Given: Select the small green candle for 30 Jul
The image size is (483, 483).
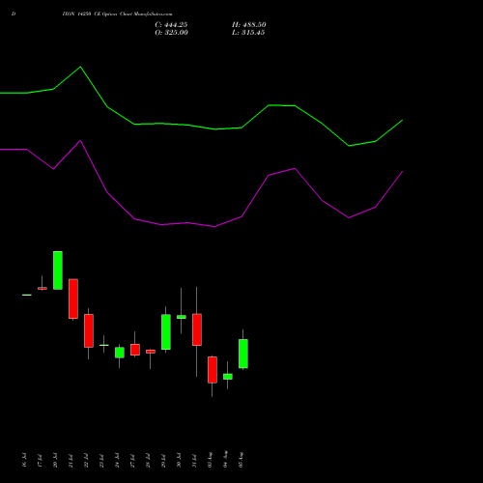Looking at the screenshot, I should tap(182, 317).
